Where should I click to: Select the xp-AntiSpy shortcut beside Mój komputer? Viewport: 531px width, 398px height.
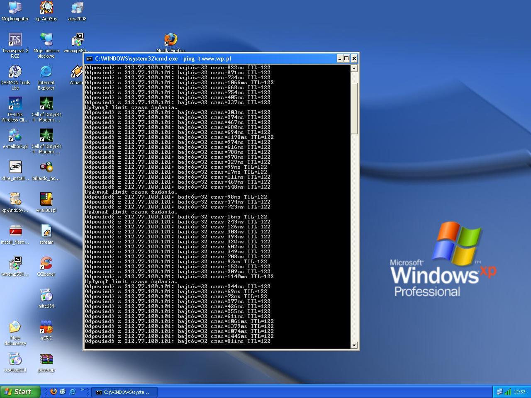click(x=46, y=11)
